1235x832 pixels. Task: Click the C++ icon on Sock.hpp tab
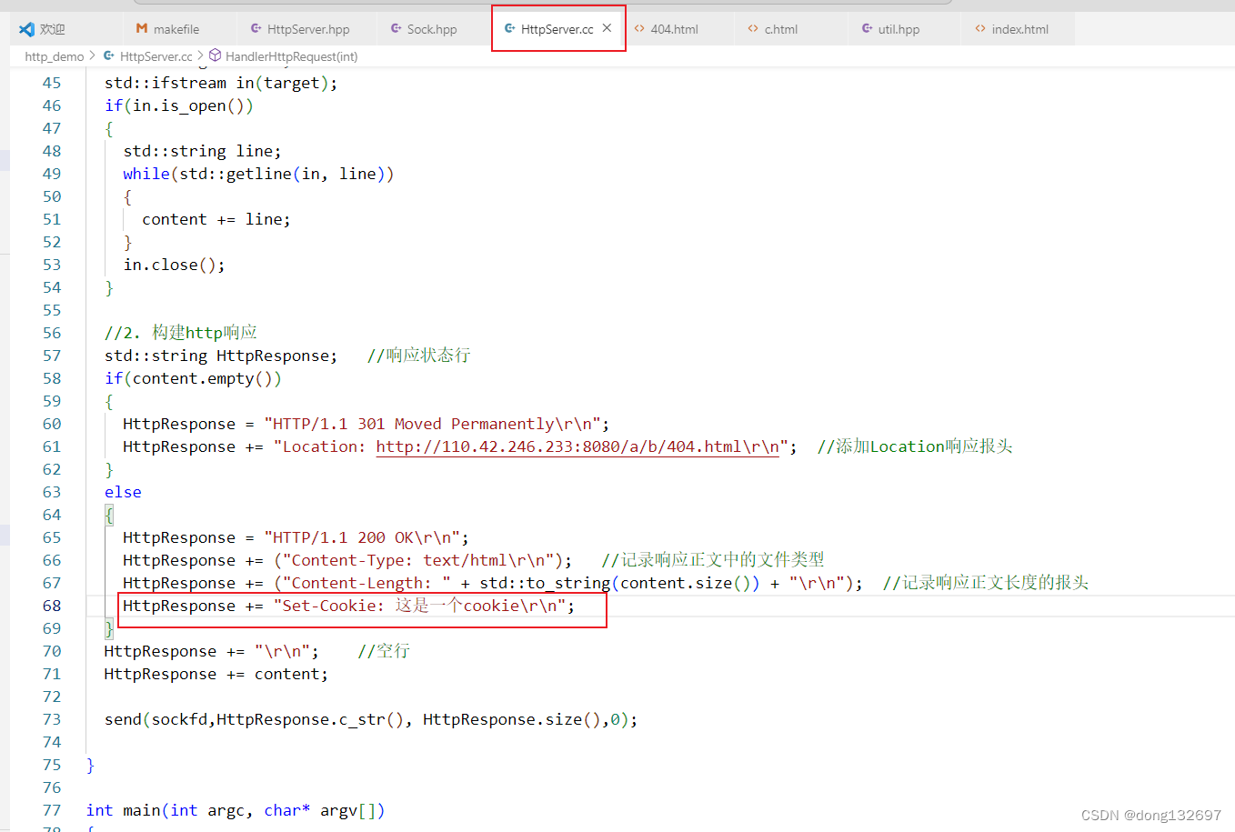click(x=397, y=29)
